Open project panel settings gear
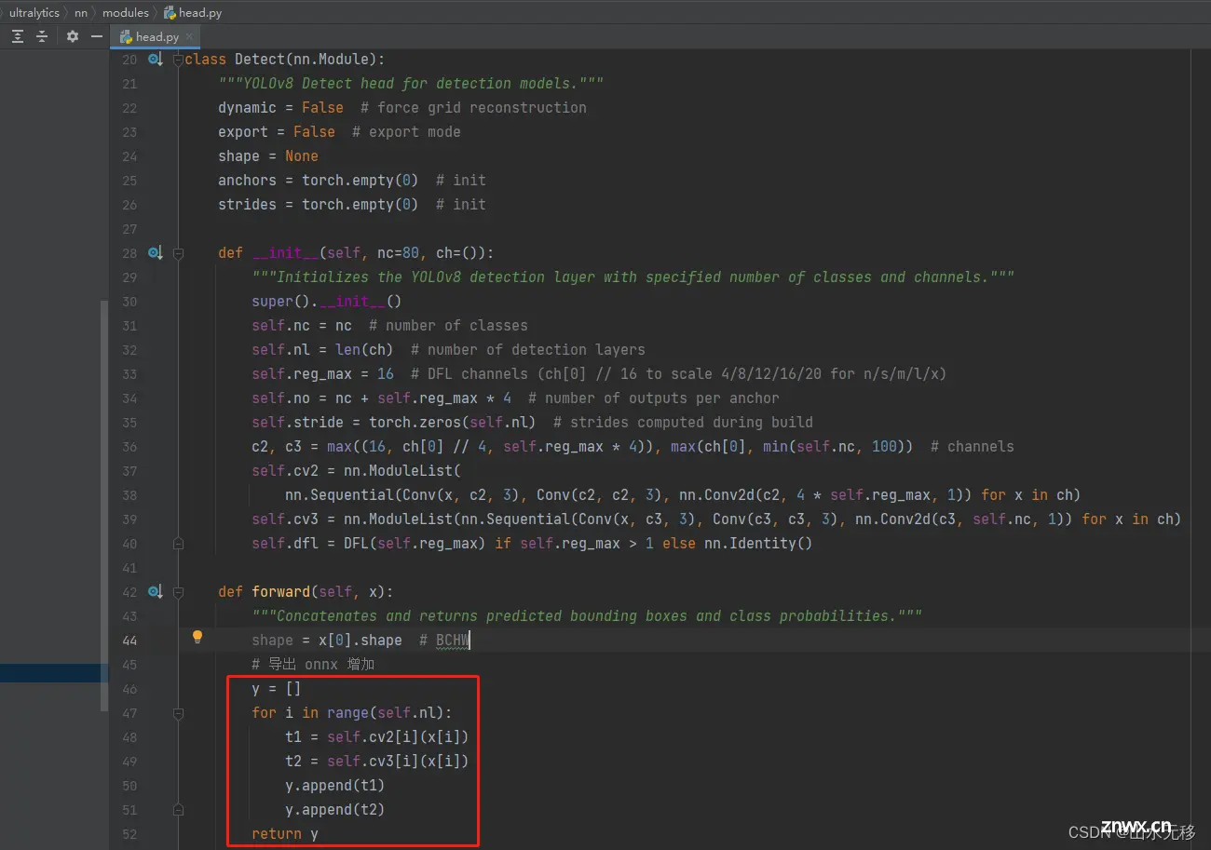This screenshot has width=1211, height=850. tap(73, 36)
